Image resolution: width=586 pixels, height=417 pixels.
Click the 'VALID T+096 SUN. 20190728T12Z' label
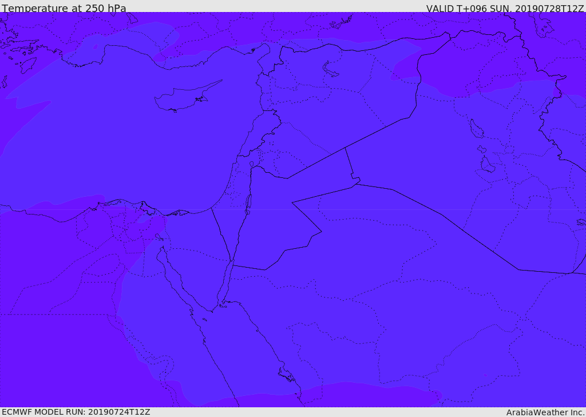click(x=505, y=8)
